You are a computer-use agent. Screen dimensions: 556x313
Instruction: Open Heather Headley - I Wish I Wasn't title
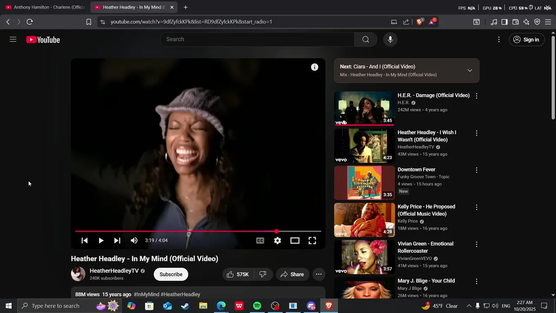427,136
